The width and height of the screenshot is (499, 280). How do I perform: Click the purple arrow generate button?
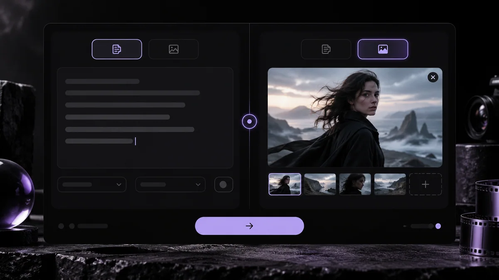pyautogui.click(x=249, y=226)
